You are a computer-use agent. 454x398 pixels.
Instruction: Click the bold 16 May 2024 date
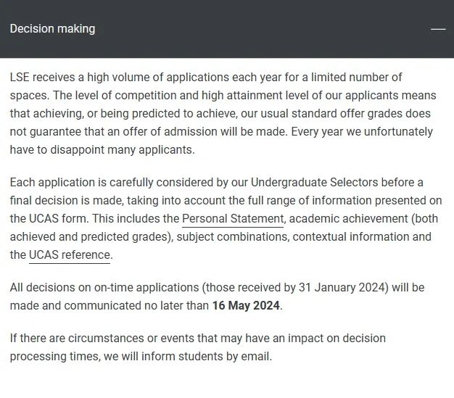246,305
